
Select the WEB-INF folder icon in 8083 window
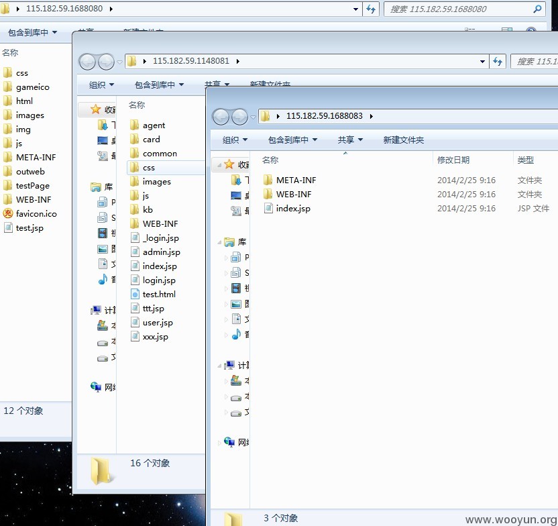pos(268,194)
